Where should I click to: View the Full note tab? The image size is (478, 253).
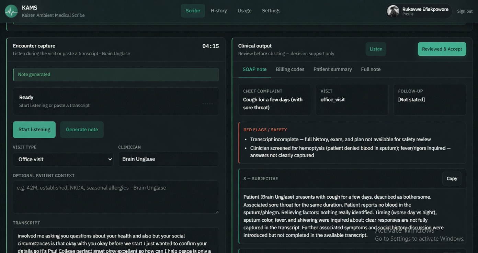point(371,69)
